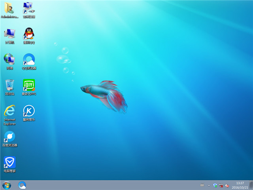Image resolution: width=253 pixels, height=190 pixels.
Task: Open the Administrator folder icon
Action: coord(9,10)
